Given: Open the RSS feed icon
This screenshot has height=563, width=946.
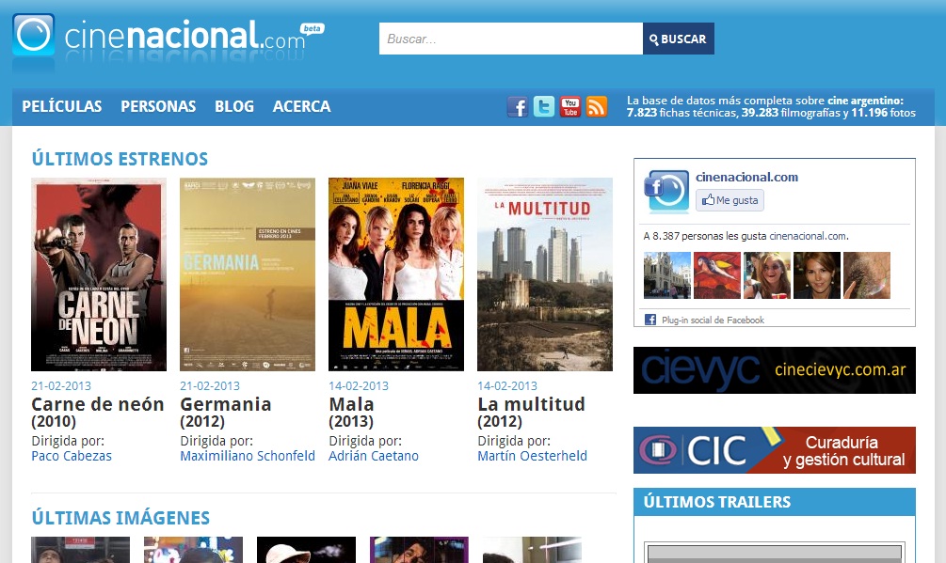Looking at the screenshot, I should pyautogui.click(x=596, y=106).
